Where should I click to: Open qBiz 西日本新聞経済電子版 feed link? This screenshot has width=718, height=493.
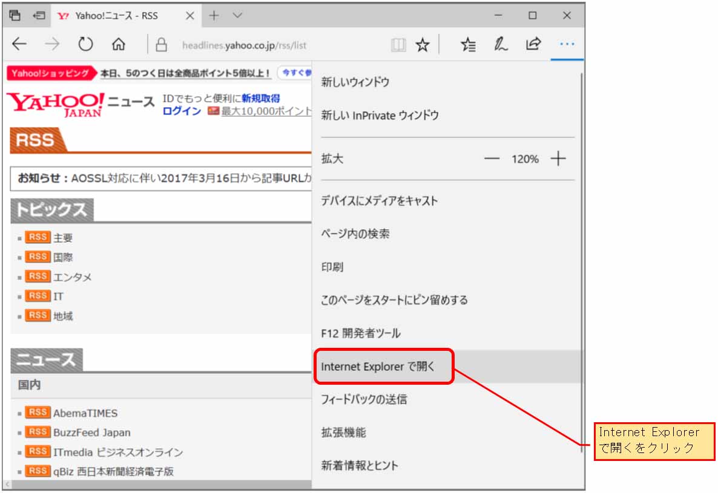(113, 471)
